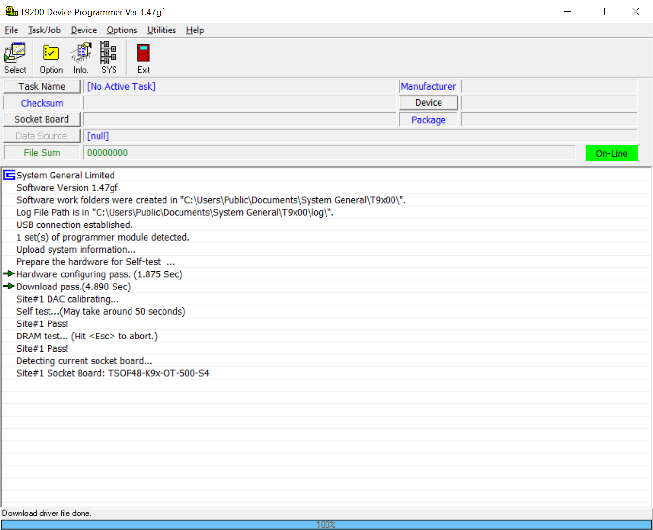
Task: Click 'Download driver file done.' status bar text
Action: pos(47,513)
